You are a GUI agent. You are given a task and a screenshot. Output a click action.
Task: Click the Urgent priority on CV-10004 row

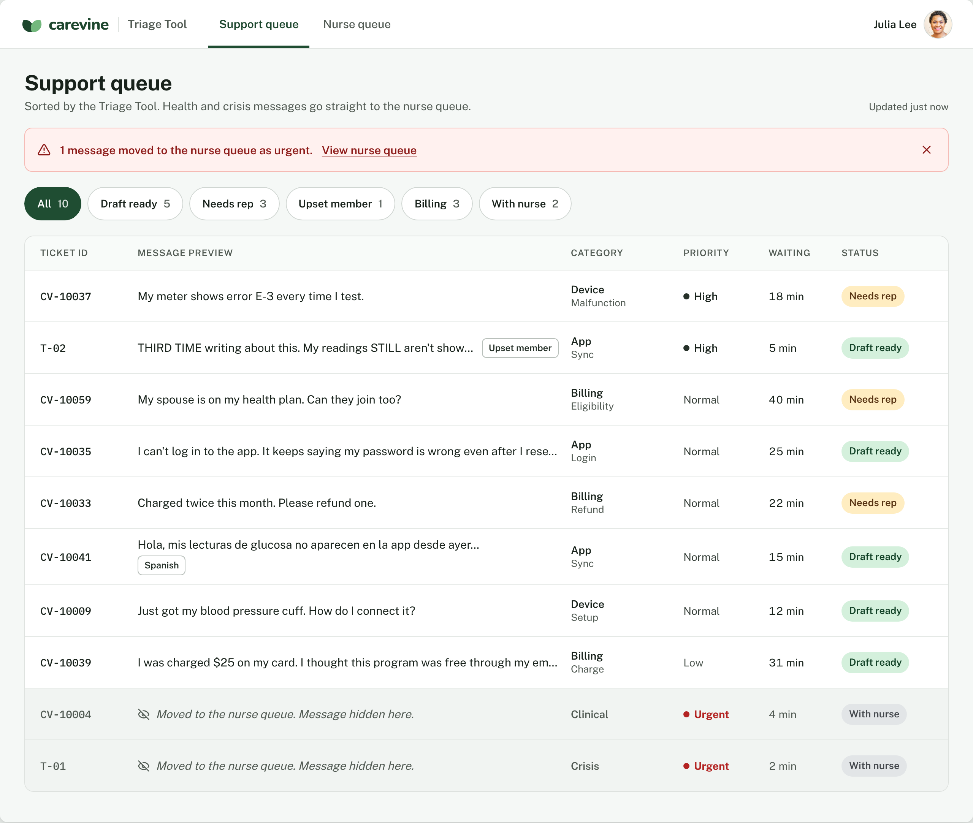(706, 714)
